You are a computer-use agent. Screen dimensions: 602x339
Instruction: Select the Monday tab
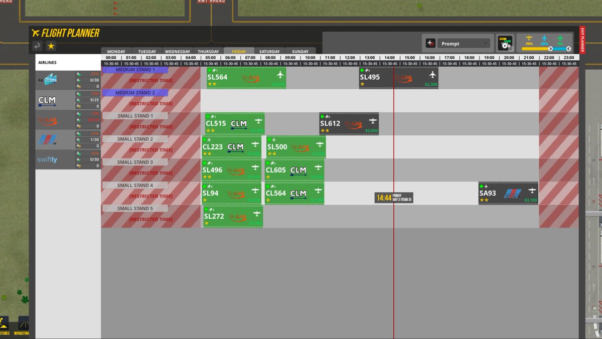[x=116, y=51]
